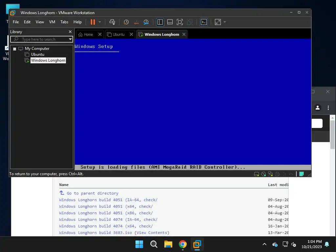Open the File menu

coord(16,22)
